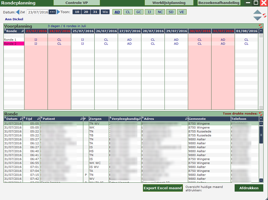Click Export Excel maand button
The image size is (268, 200).
click(x=163, y=188)
